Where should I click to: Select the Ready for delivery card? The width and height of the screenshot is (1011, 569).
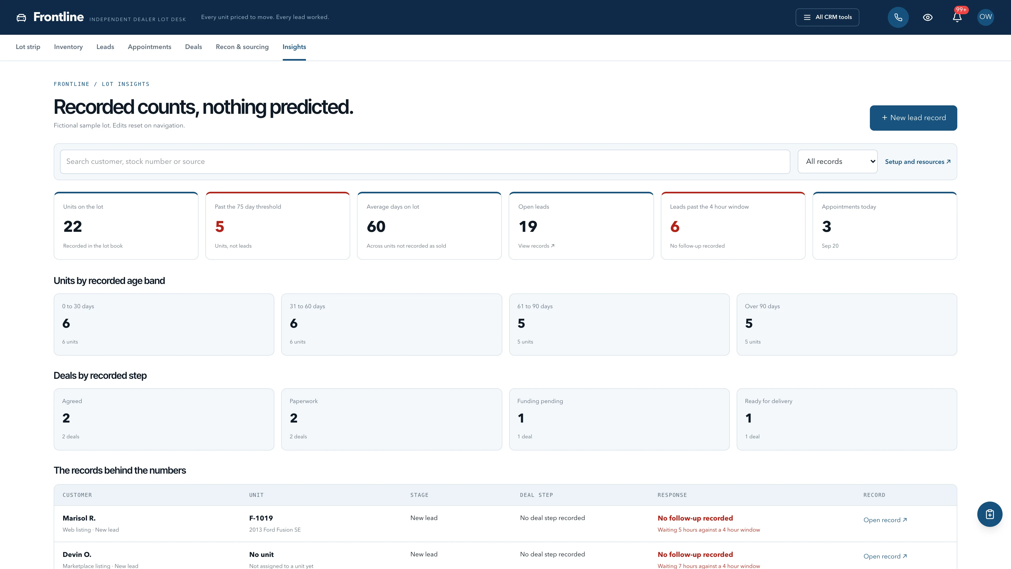click(847, 419)
